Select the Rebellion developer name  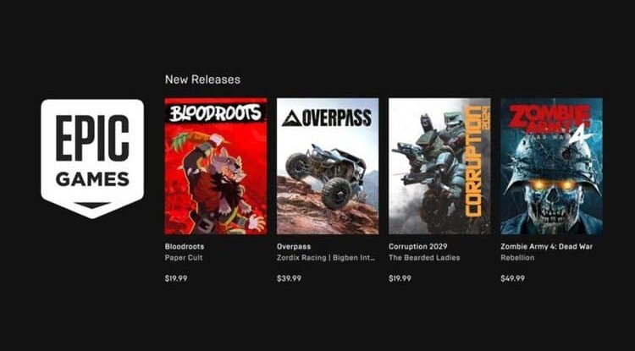click(517, 258)
